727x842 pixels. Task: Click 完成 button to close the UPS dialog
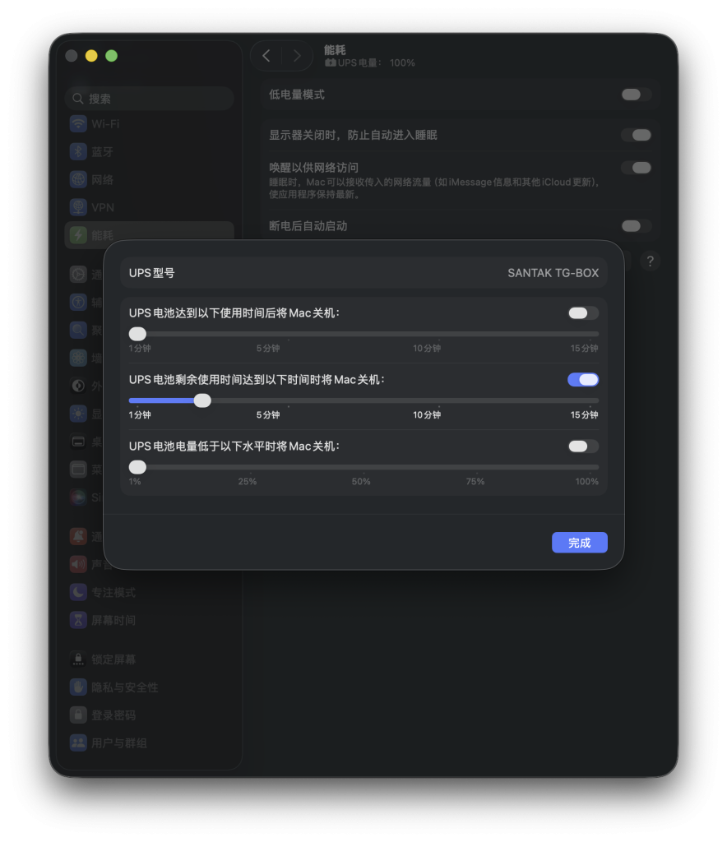point(579,543)
